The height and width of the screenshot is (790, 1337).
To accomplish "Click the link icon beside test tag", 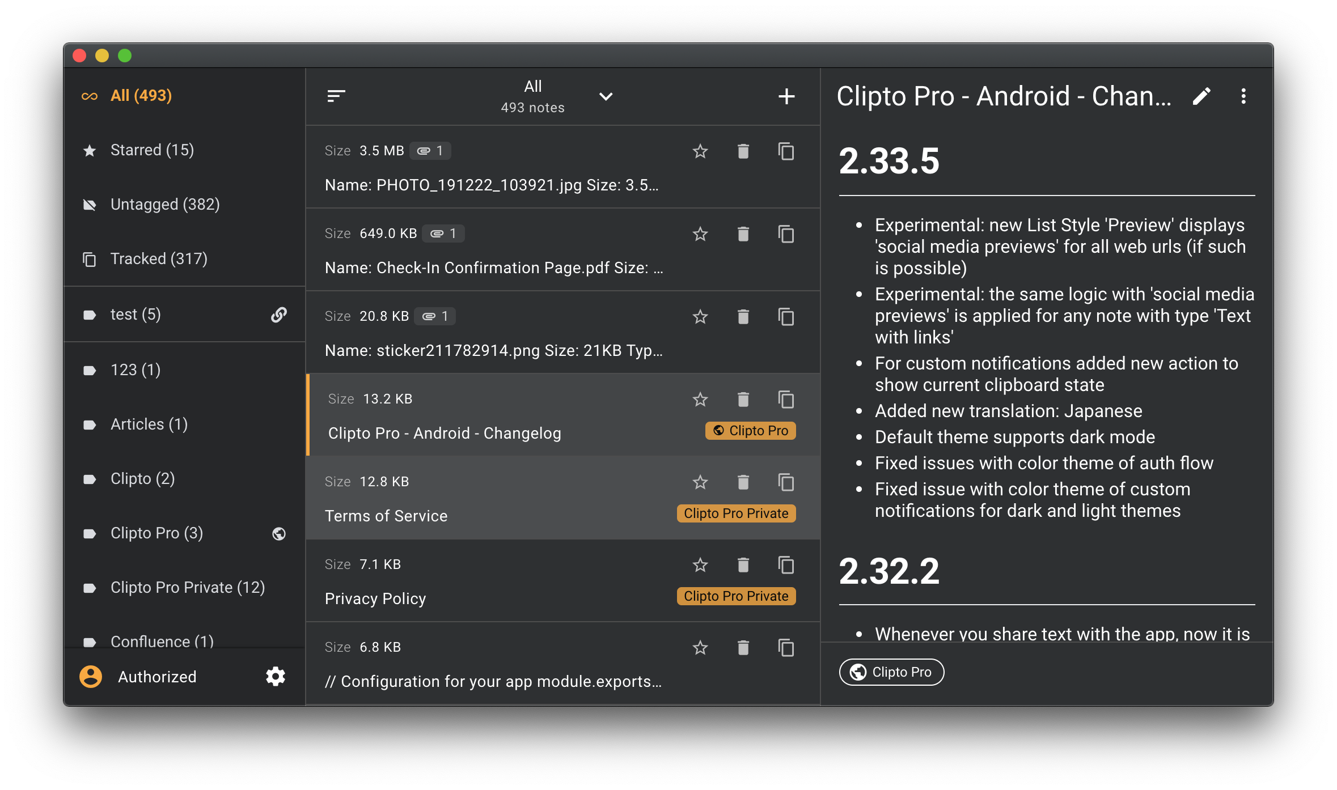I will (278, 315).
